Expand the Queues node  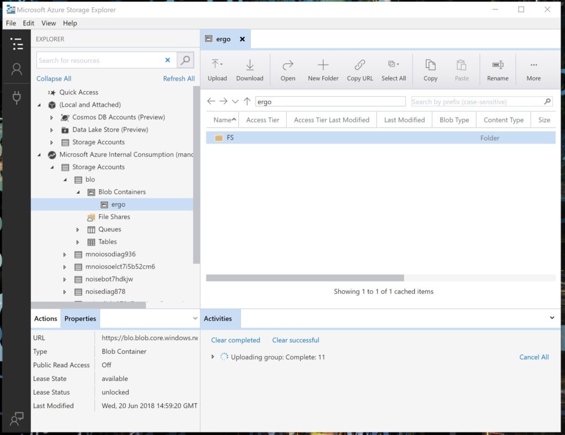(x=77, y=230)
